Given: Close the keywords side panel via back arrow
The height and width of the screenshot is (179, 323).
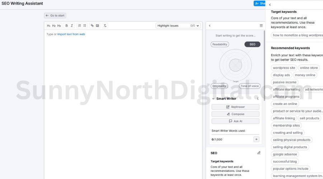Looking at the screenshot, I should pos(270,5).
